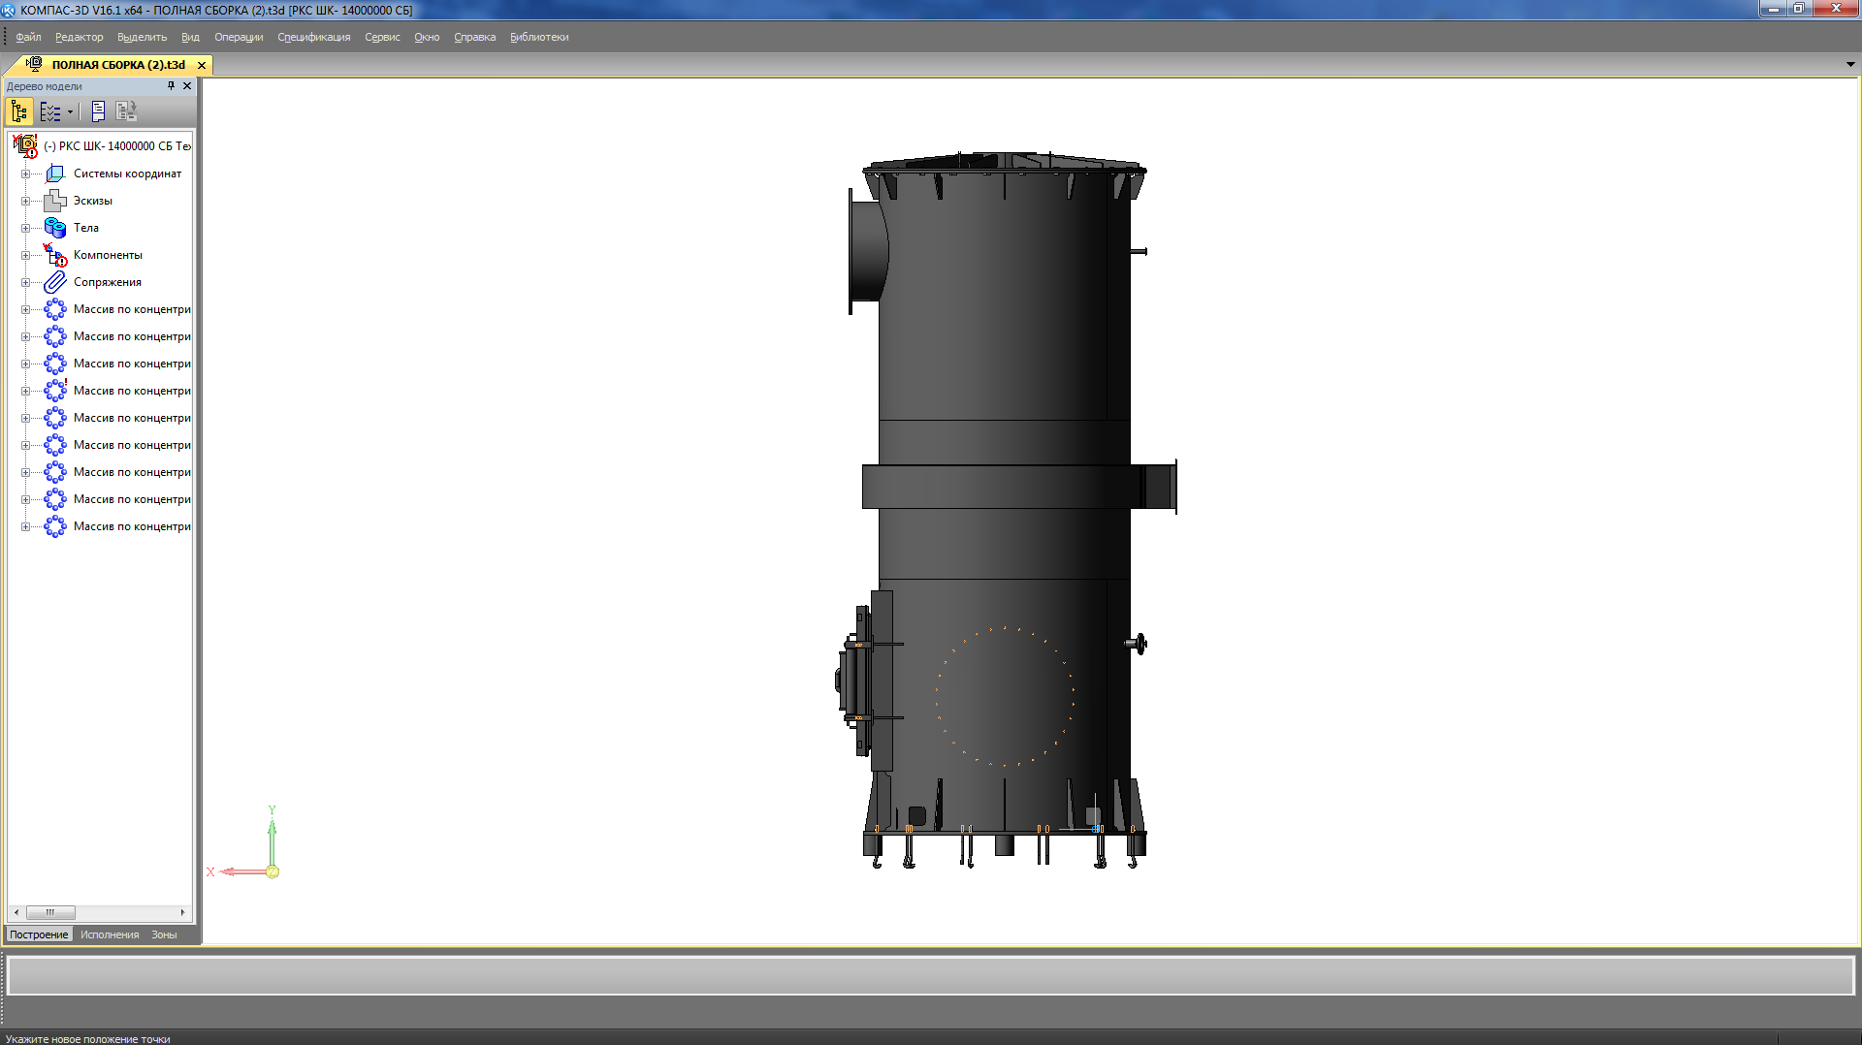The image size is (1862, 1045).
Task: Pin the Дерево модели panel
Action: (x=171, y=86)
